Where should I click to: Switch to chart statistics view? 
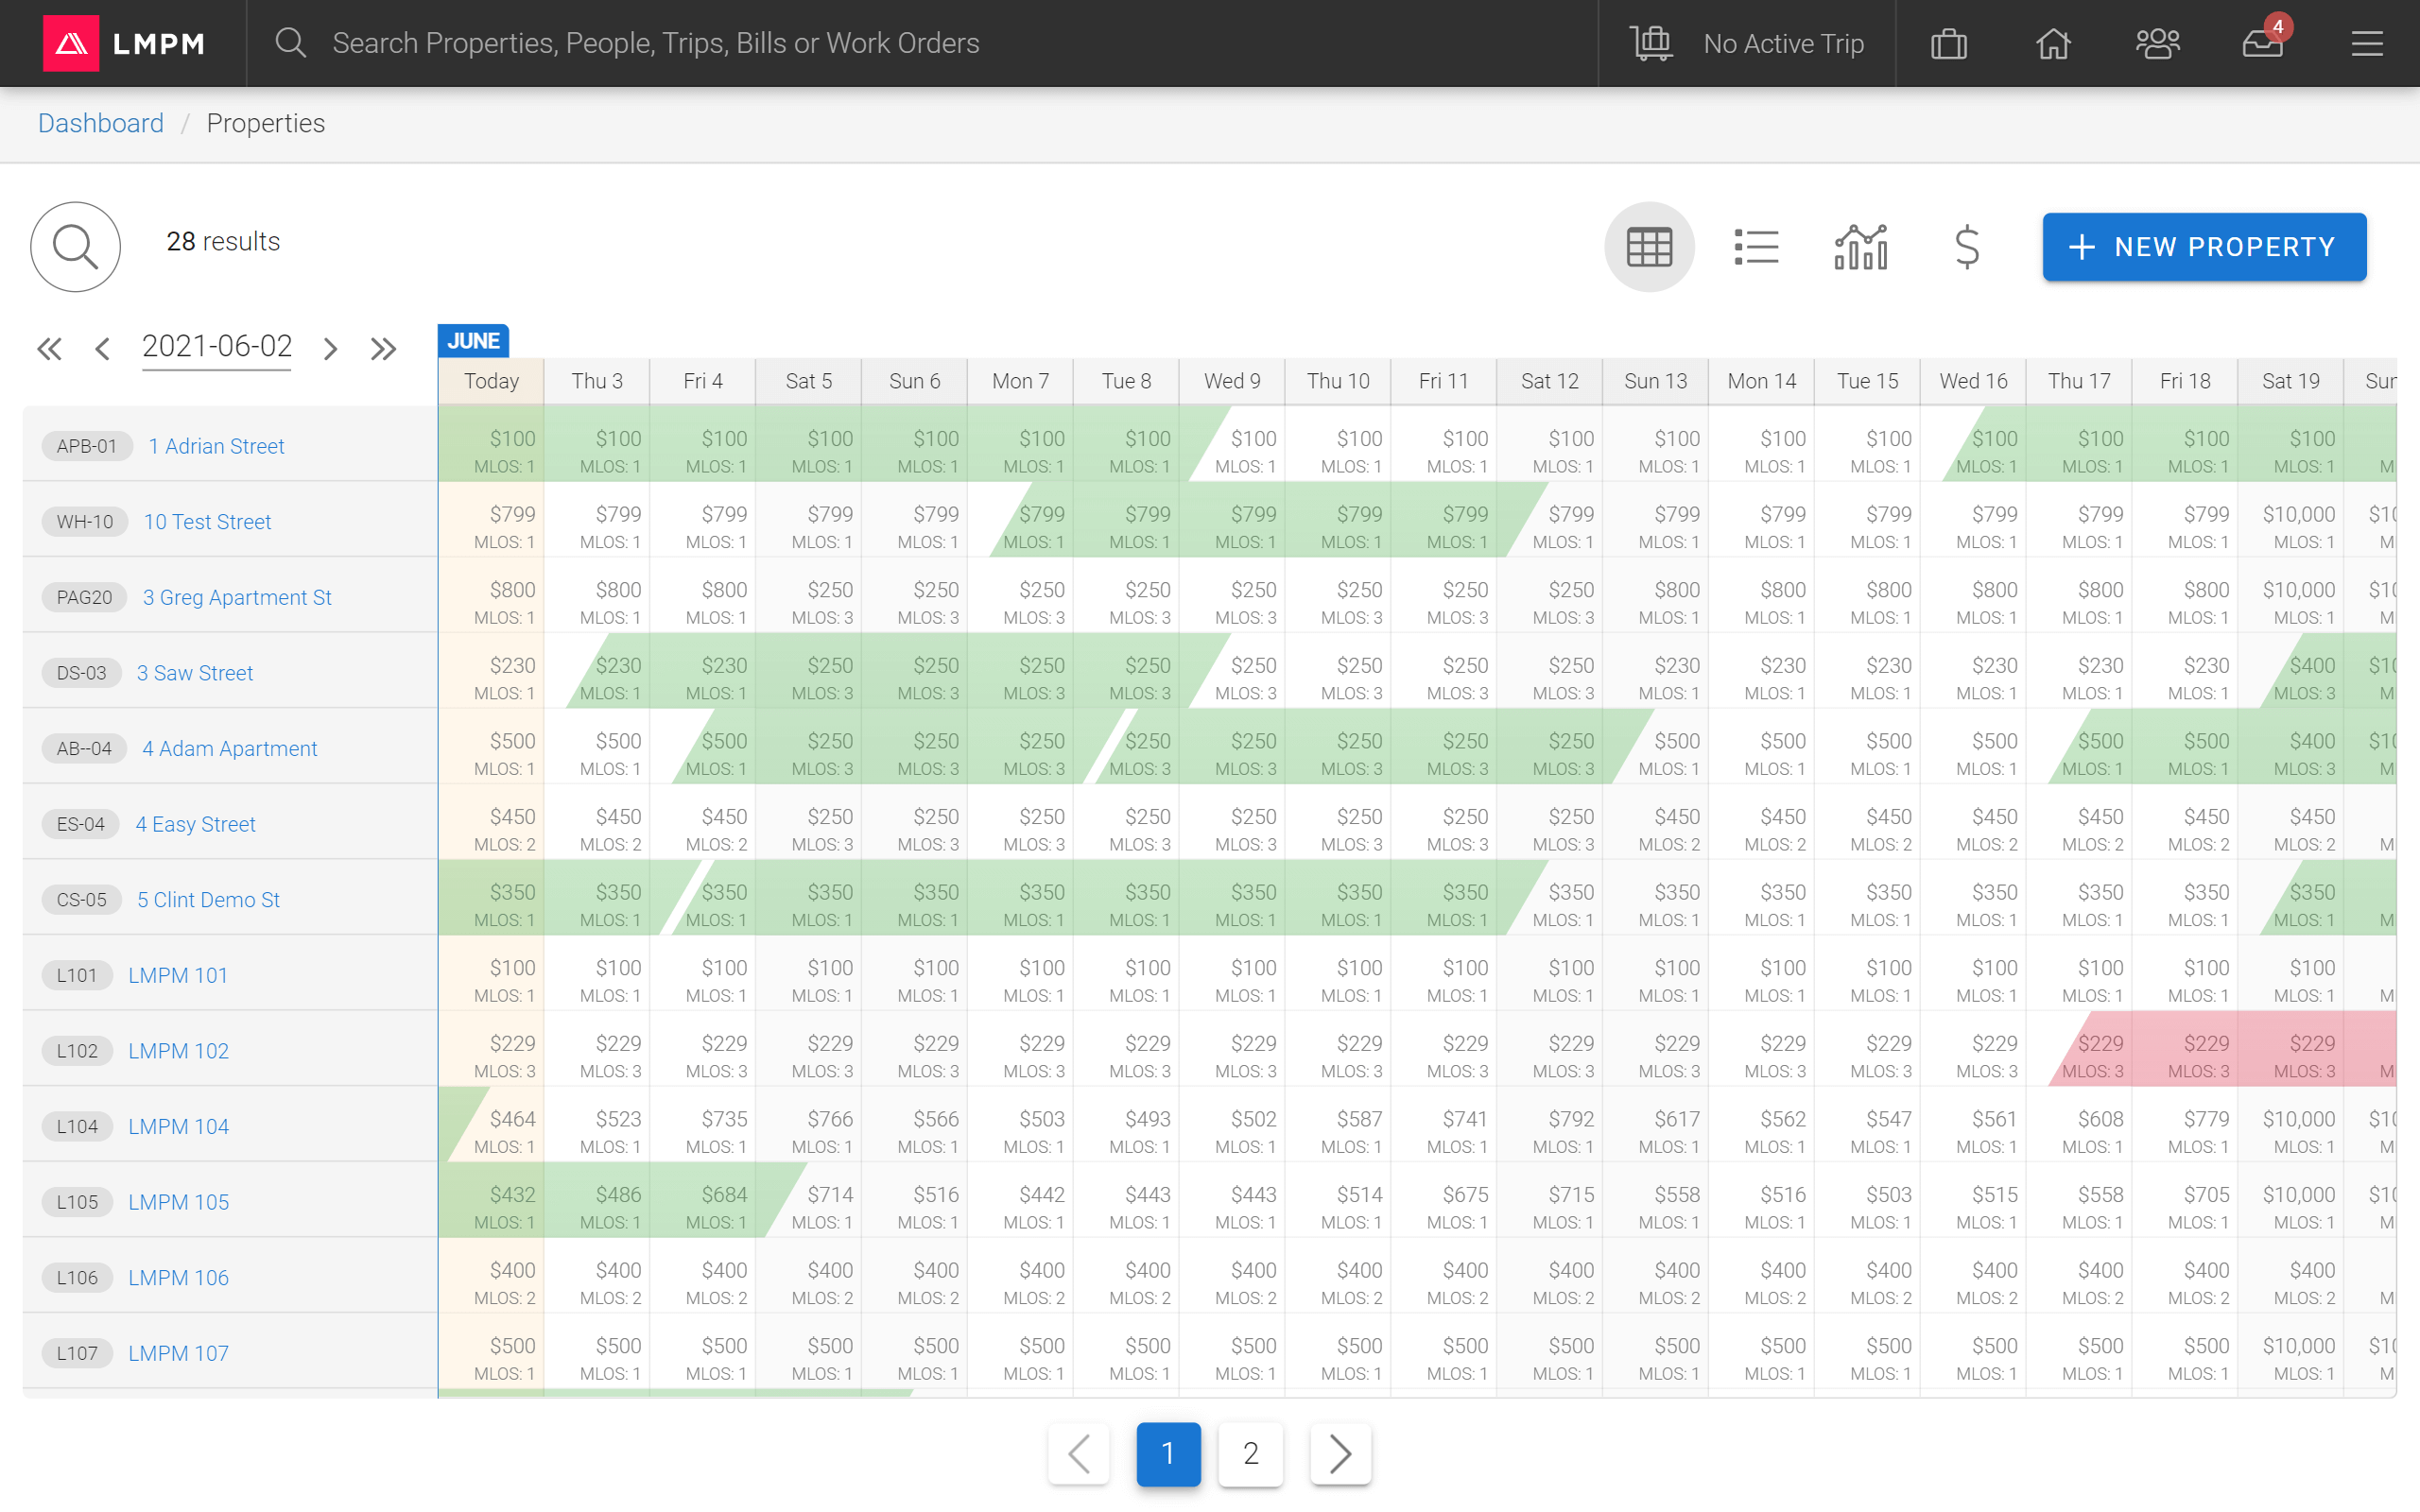(1861, 246)
